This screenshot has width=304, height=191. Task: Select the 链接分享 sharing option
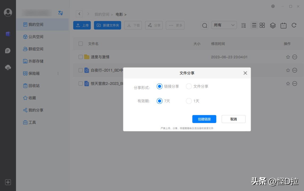pyautogui.click(x=160, y=86)
